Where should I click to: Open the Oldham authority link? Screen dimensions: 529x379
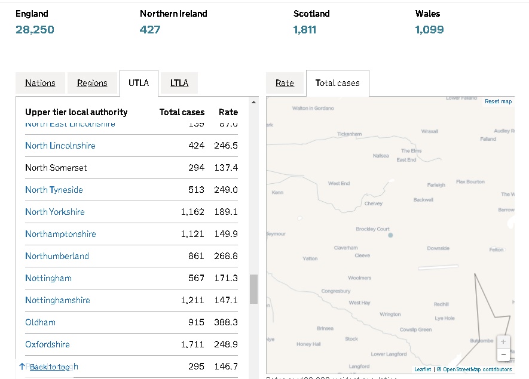point(40,322)
